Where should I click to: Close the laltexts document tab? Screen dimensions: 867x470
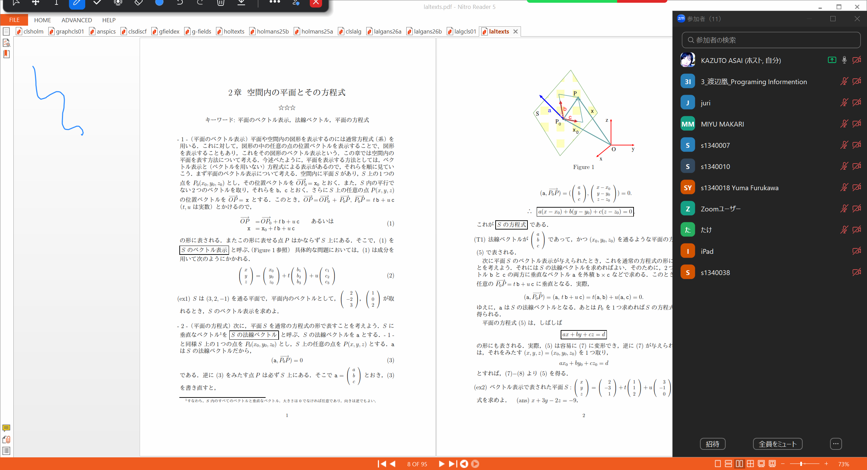coord(515,31)
